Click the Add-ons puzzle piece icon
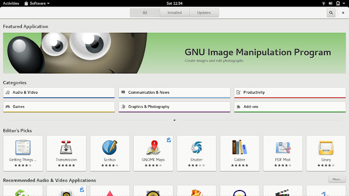The image size is (349, 196). point(238,107)
